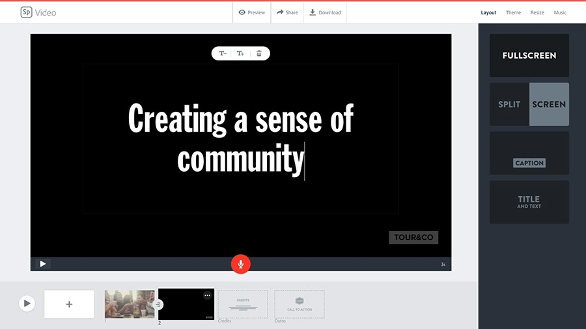Preview the video

click(x=252, y=12)
